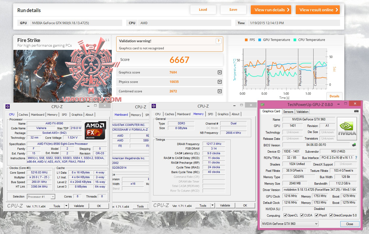Click the Tools button in the middle Mainboard CPU-Z
Viewport: 369px width, 234px height.
140,206
